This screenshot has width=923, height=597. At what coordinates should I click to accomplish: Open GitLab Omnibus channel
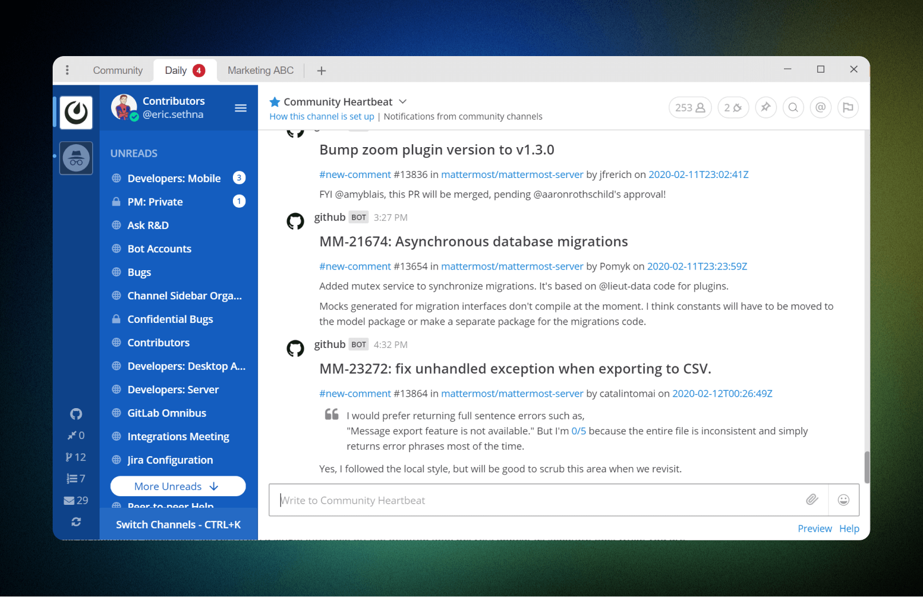179,413
